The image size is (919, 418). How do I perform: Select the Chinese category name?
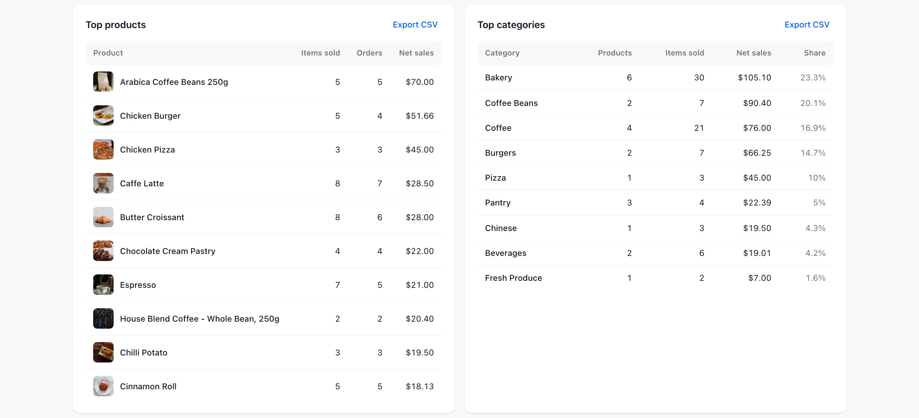(x=501, y=228)
